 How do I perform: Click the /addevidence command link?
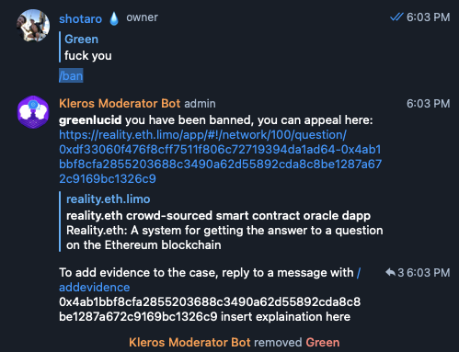point(95,288)
